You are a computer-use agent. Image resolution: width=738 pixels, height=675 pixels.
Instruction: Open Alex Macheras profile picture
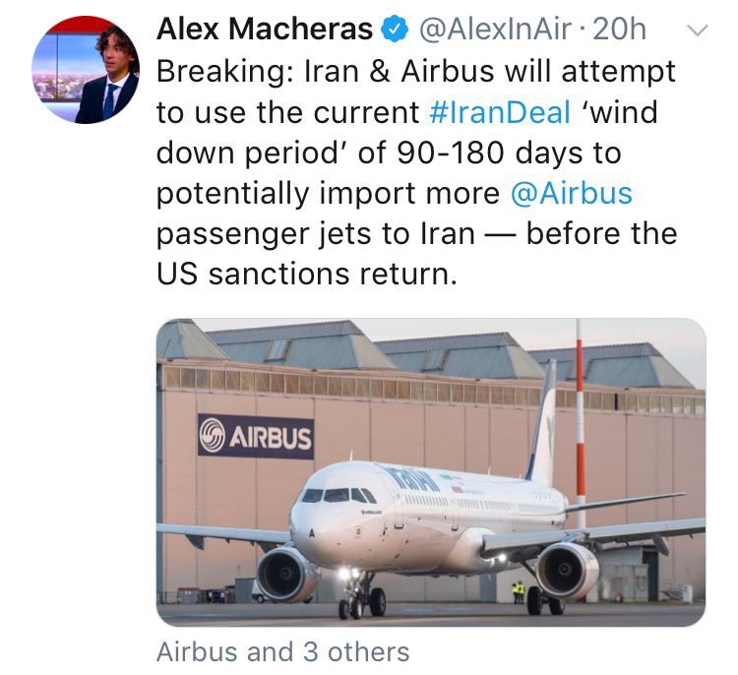coord(86,69)
